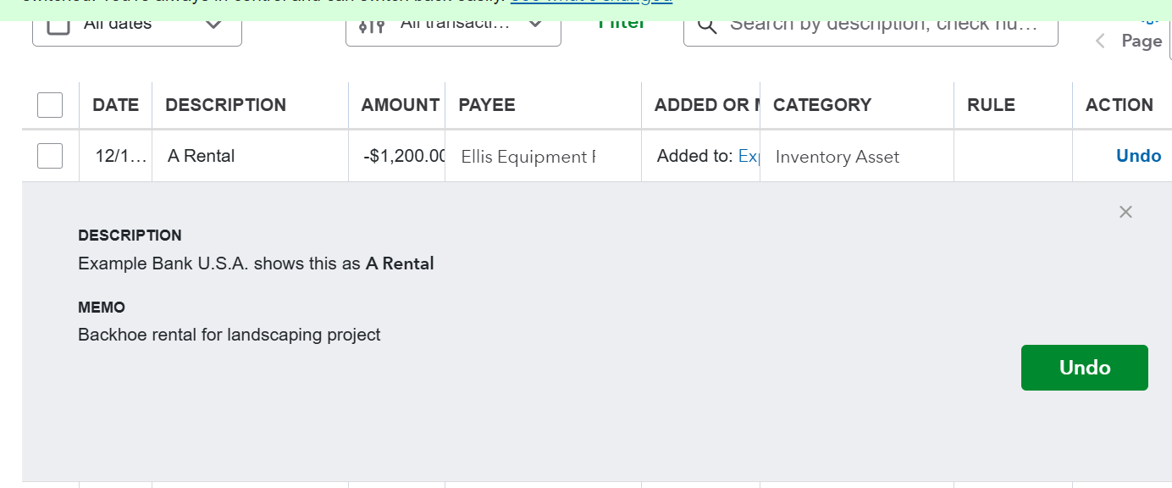Sort by the CATEGORY column header
The height and width of the screenshot is (488, 1172).
point(821,105)
